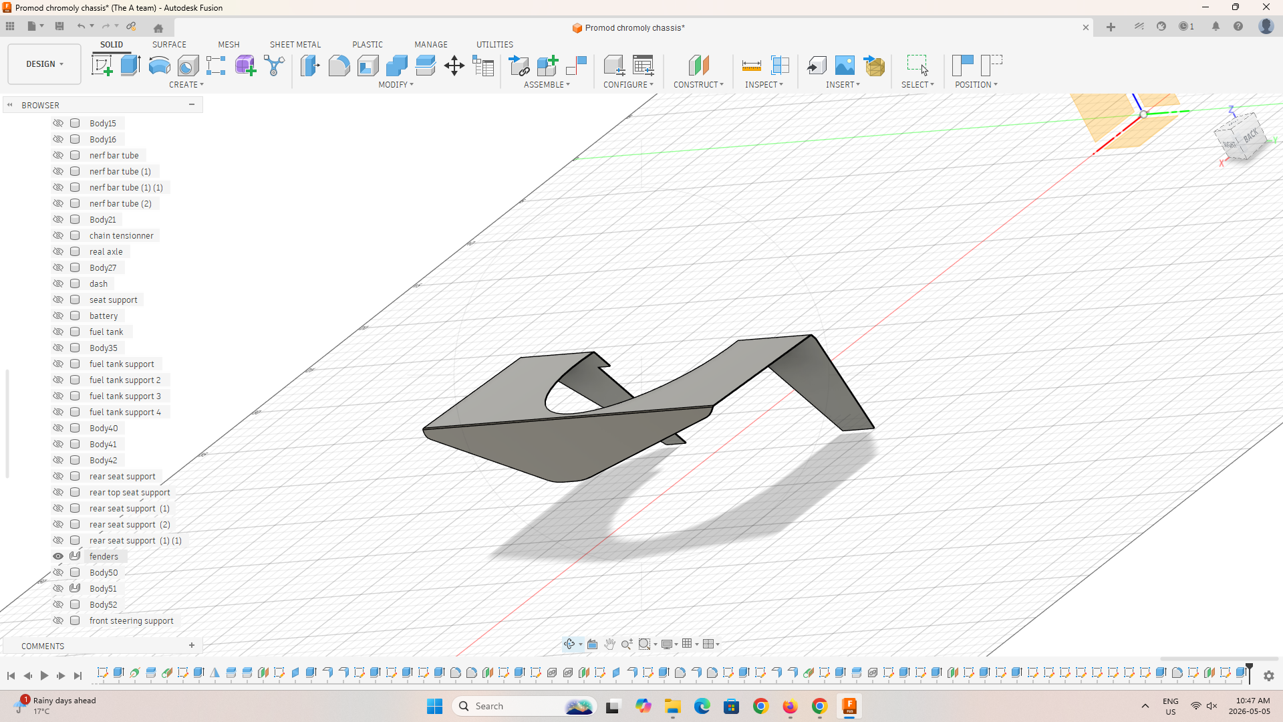Select the Create Sketch tool
The image size is (1283, 722).
[x=102, y=66]
